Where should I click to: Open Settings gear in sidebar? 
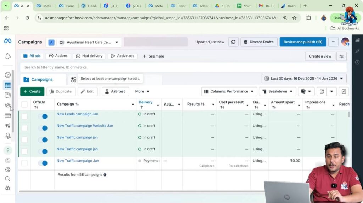8,169
